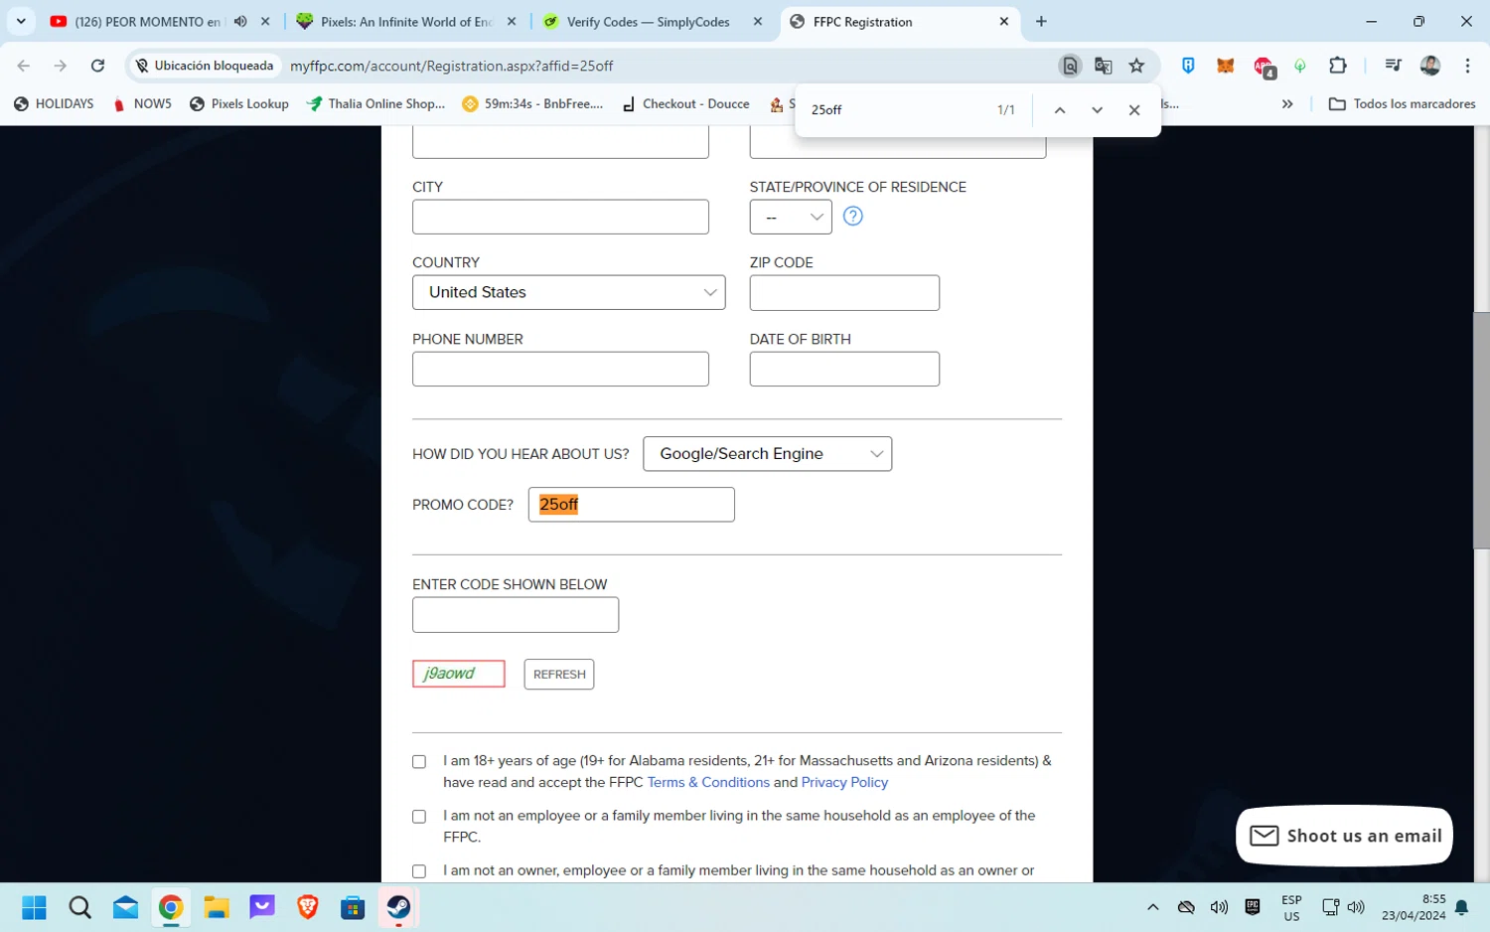
Task: Show hidden bookmarks with double chevron
Action: pos(1287,103)
